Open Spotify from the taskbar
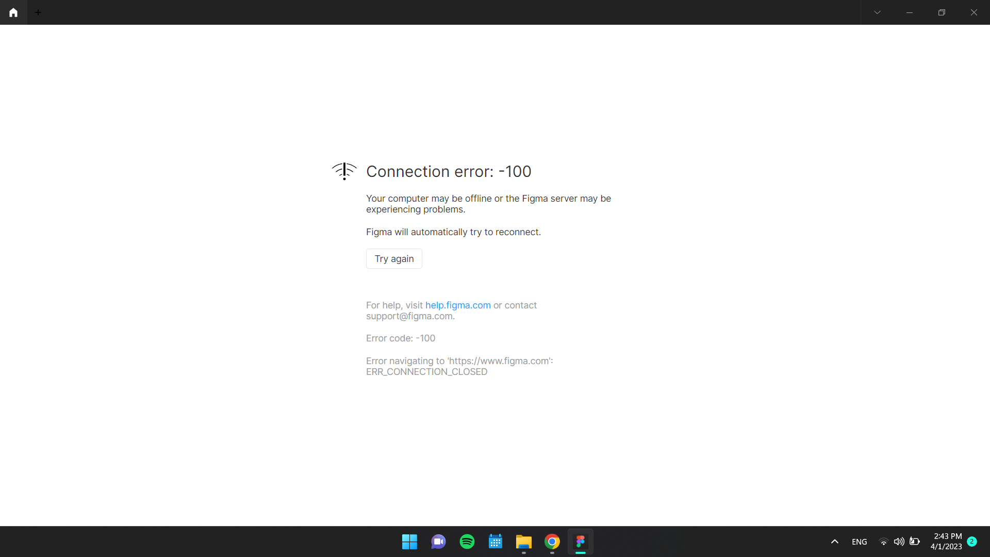The width and height of the screenshot is (990, 557). point(467,542)
